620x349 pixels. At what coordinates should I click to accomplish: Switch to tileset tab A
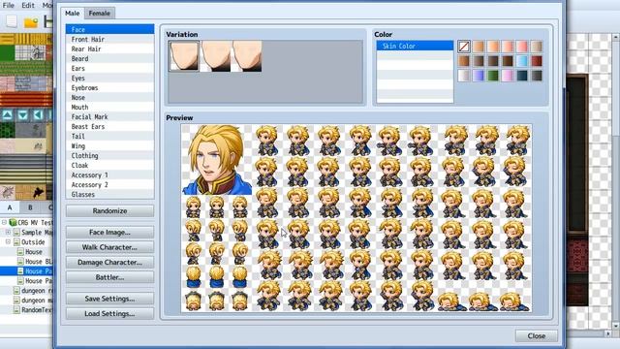(x=10, y=207)
